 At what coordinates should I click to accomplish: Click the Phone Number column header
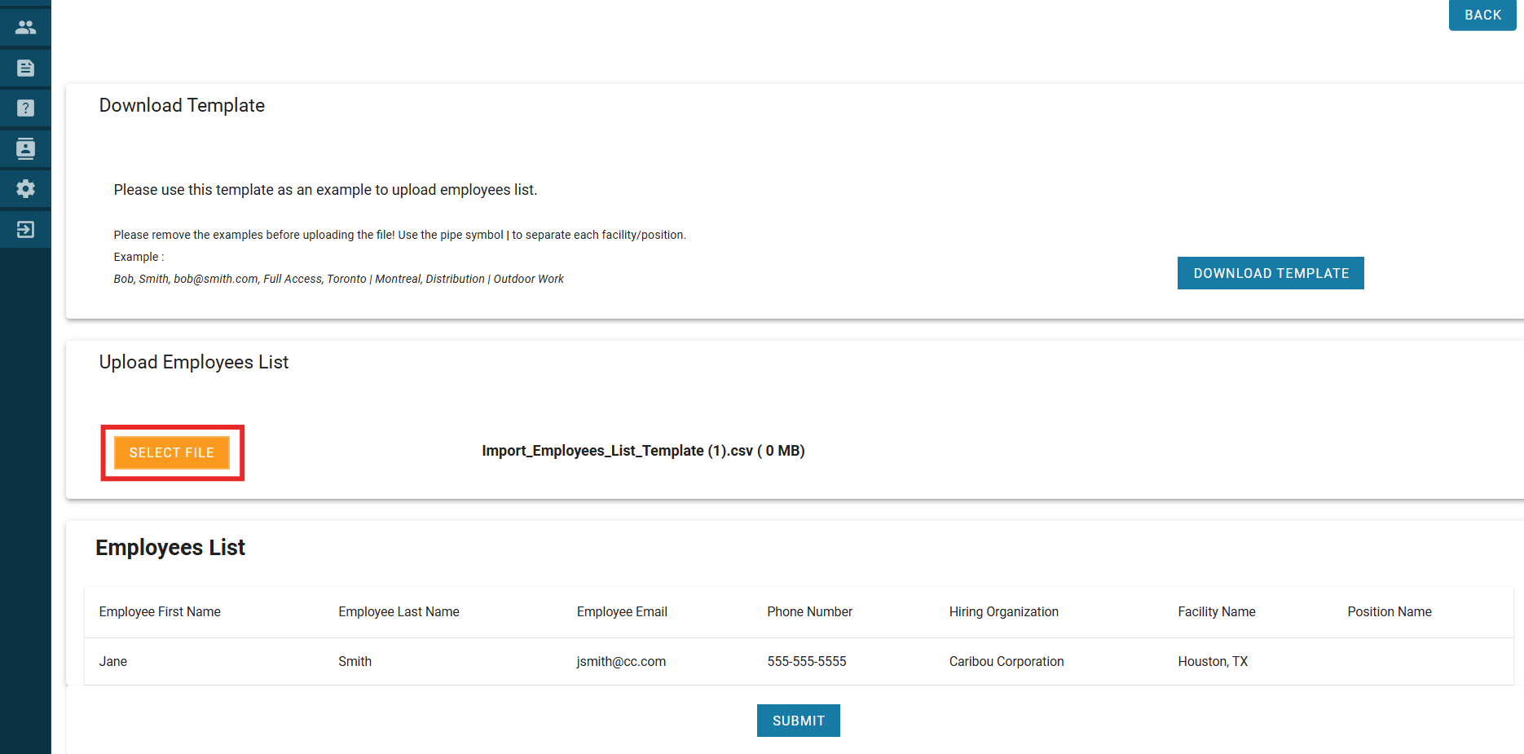809,611
